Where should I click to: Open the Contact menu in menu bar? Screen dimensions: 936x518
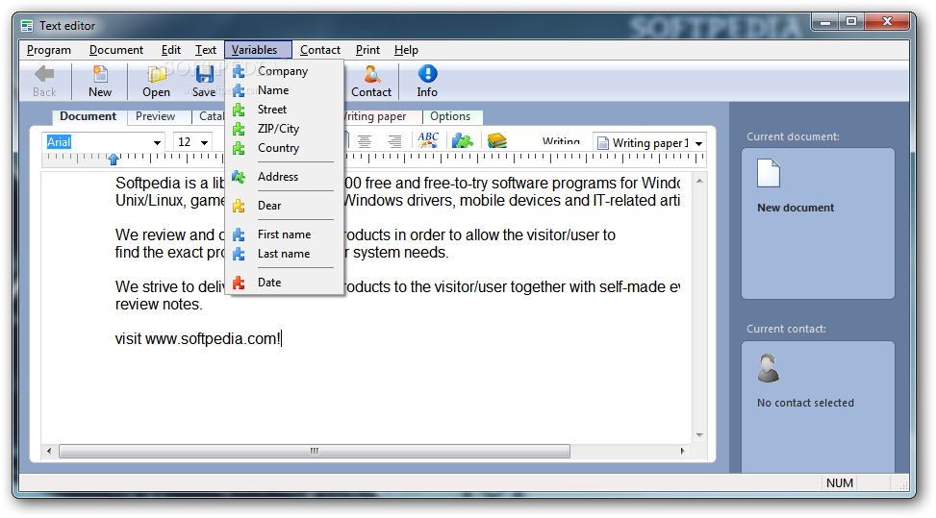click(x=320, y=50)
